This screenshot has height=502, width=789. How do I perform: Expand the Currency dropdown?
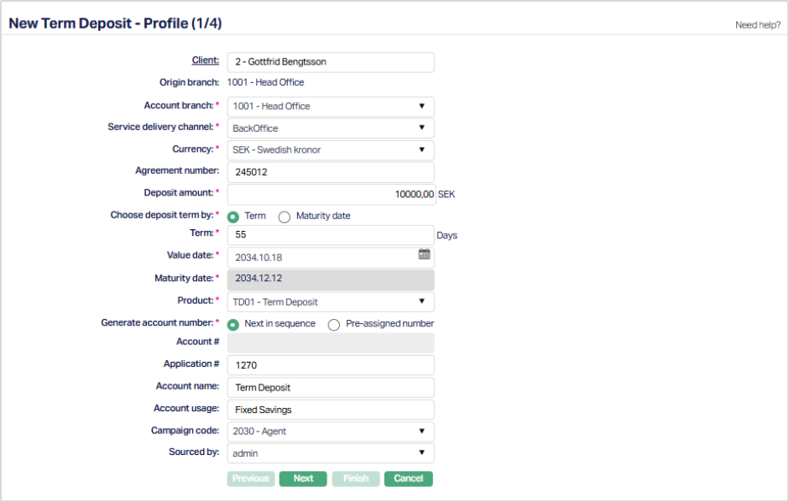330,150
